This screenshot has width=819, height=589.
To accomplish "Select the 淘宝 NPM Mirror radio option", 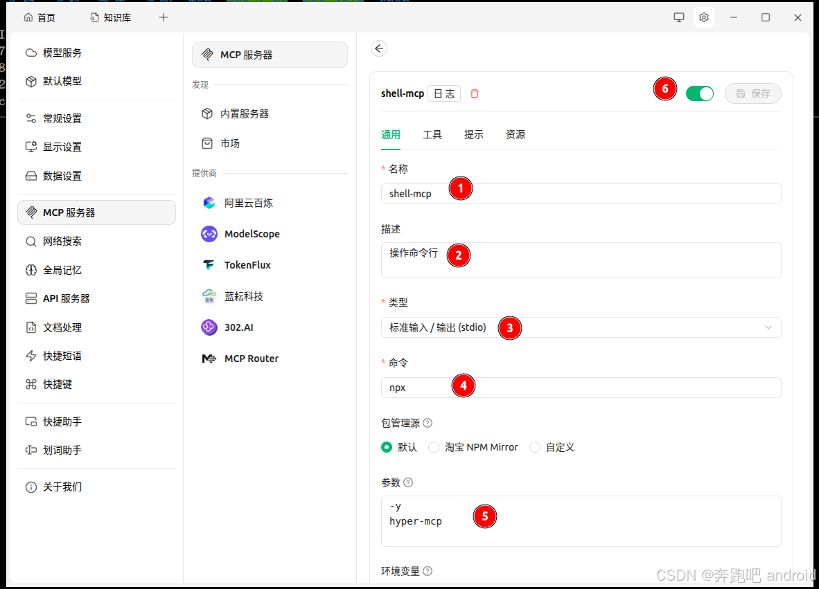I will tap(434, 447).
